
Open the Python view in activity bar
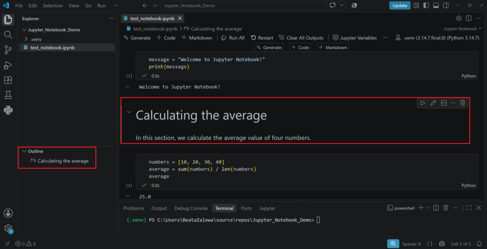point(8,110)
